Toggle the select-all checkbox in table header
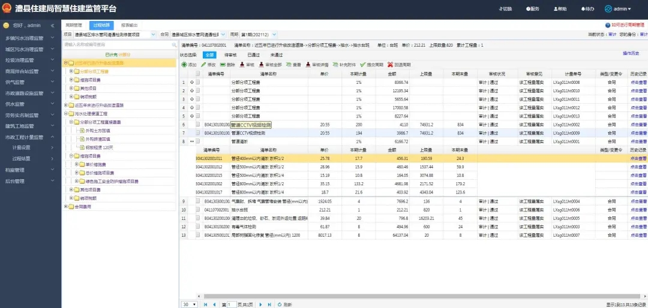648x308 pixels. [x=197, y=74]
